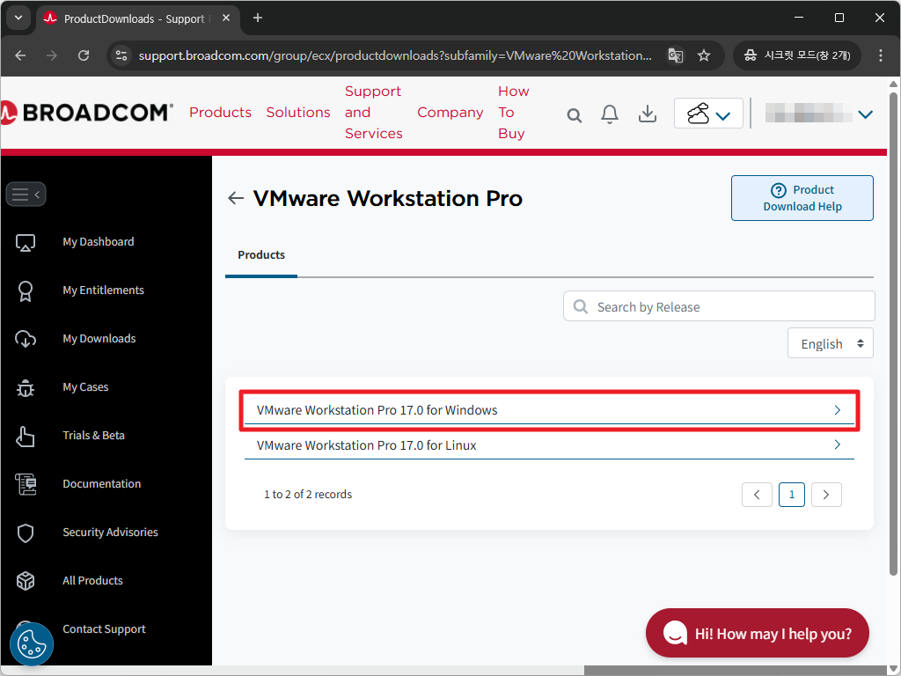Open My Dashboard in sidebar
This screenshot has width=901, height=676.
pos(99,242)
